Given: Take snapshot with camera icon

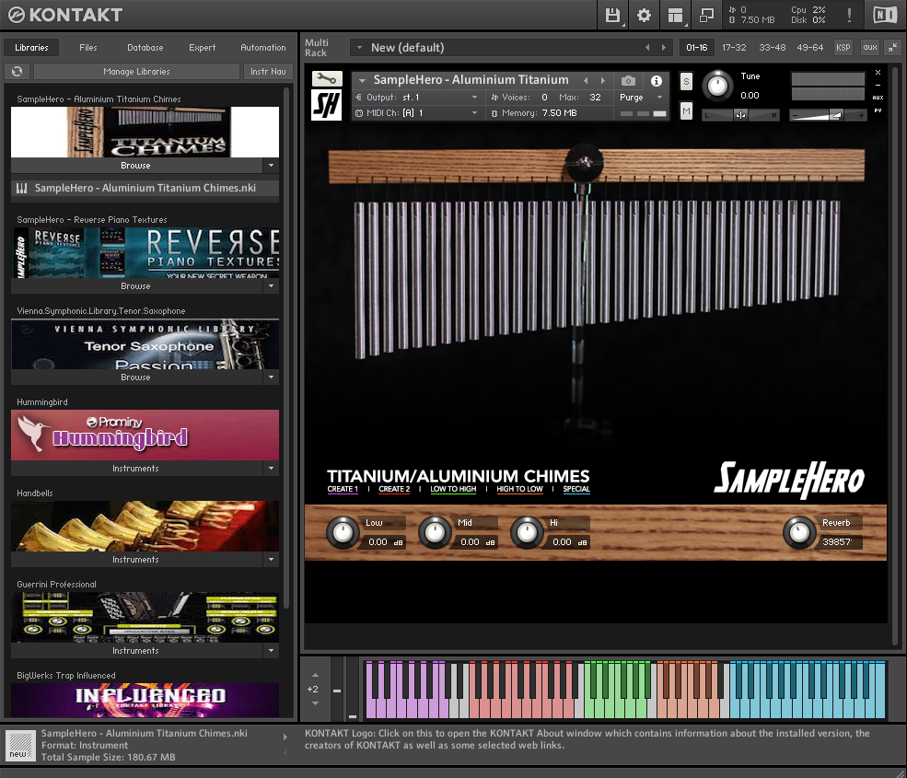Looking at the screenshot, I should (x=628, y=81).
